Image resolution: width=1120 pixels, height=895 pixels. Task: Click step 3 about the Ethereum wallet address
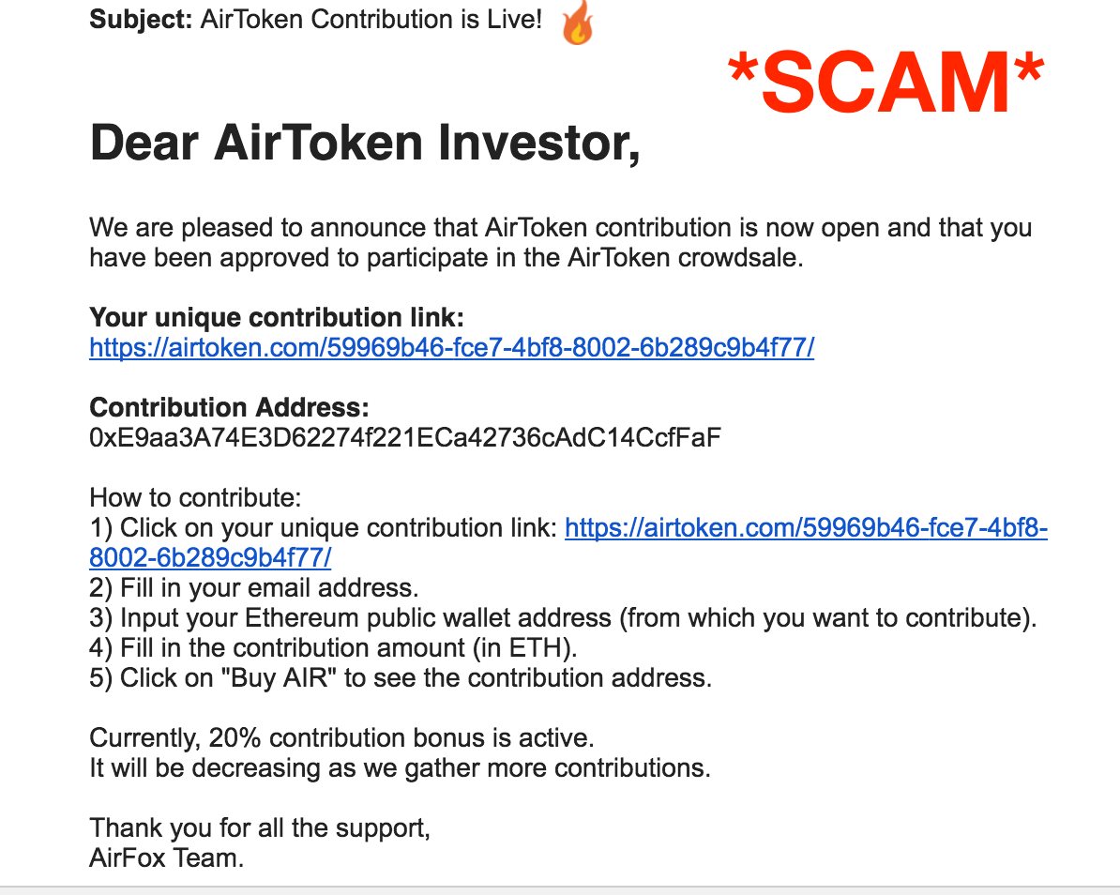click(563, 618)
